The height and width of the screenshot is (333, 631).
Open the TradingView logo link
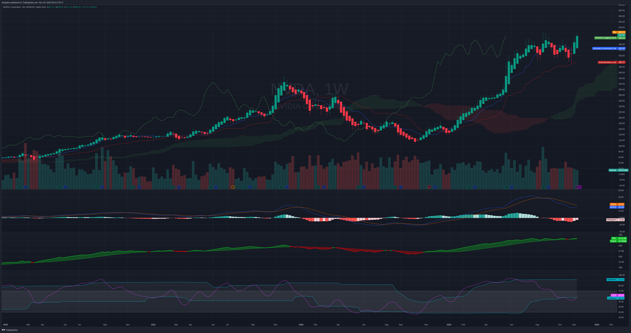(x=10, y=330)
